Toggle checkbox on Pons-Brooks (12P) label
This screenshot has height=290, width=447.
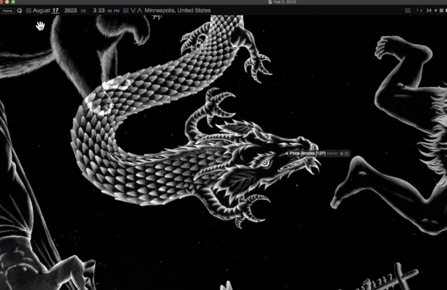pos(347,153)
